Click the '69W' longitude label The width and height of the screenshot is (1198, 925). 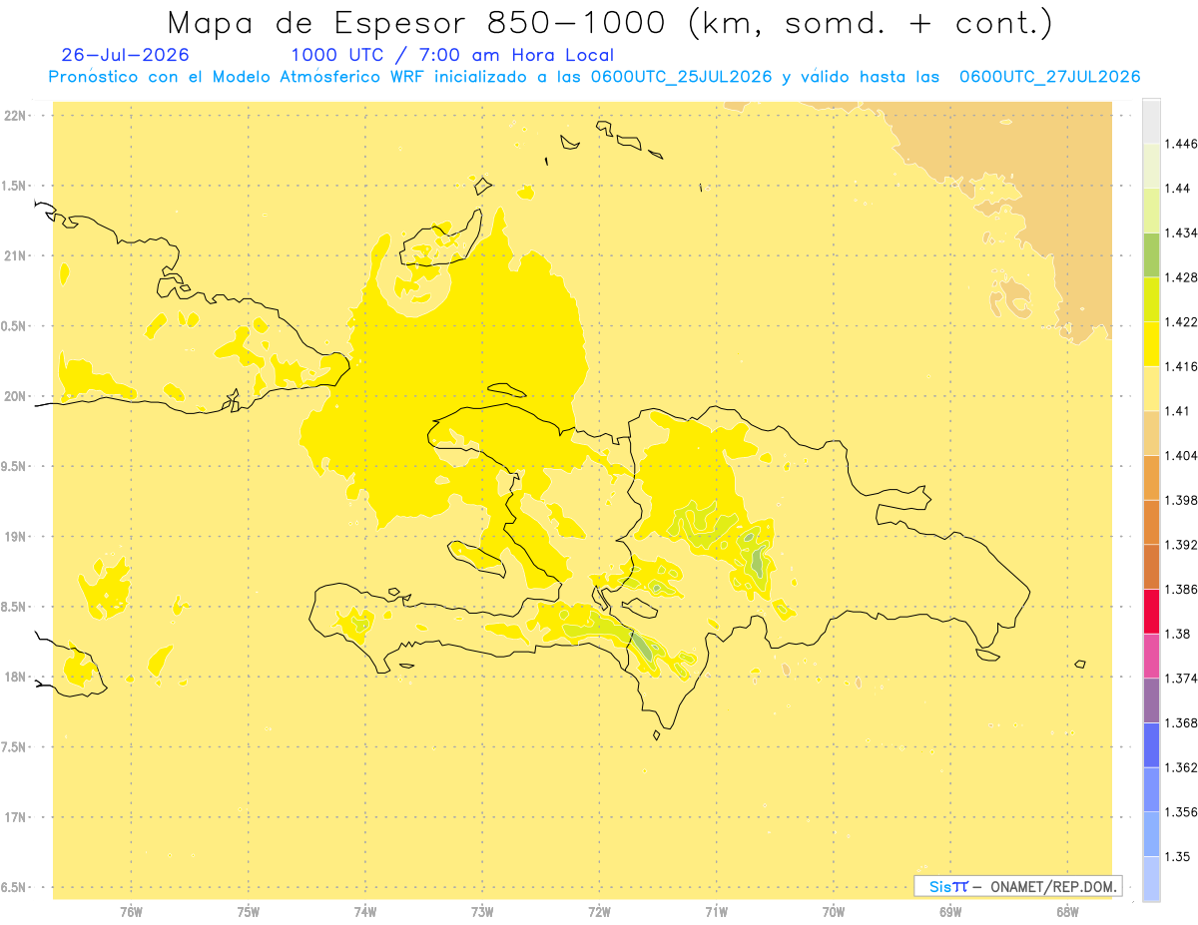pyautogui.click(x=950, y=913)
